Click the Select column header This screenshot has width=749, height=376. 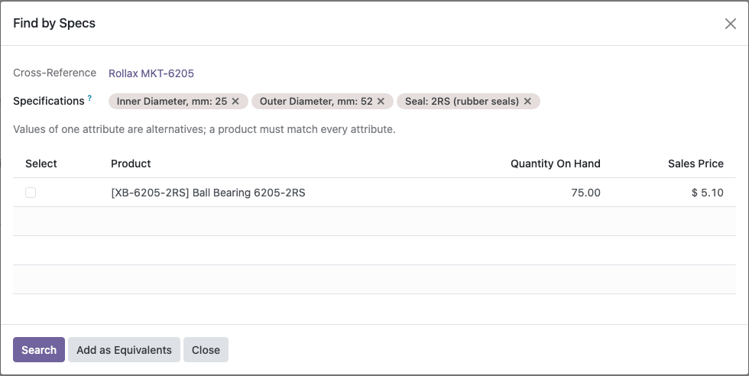pyautogui.click(x=41, y=164)
